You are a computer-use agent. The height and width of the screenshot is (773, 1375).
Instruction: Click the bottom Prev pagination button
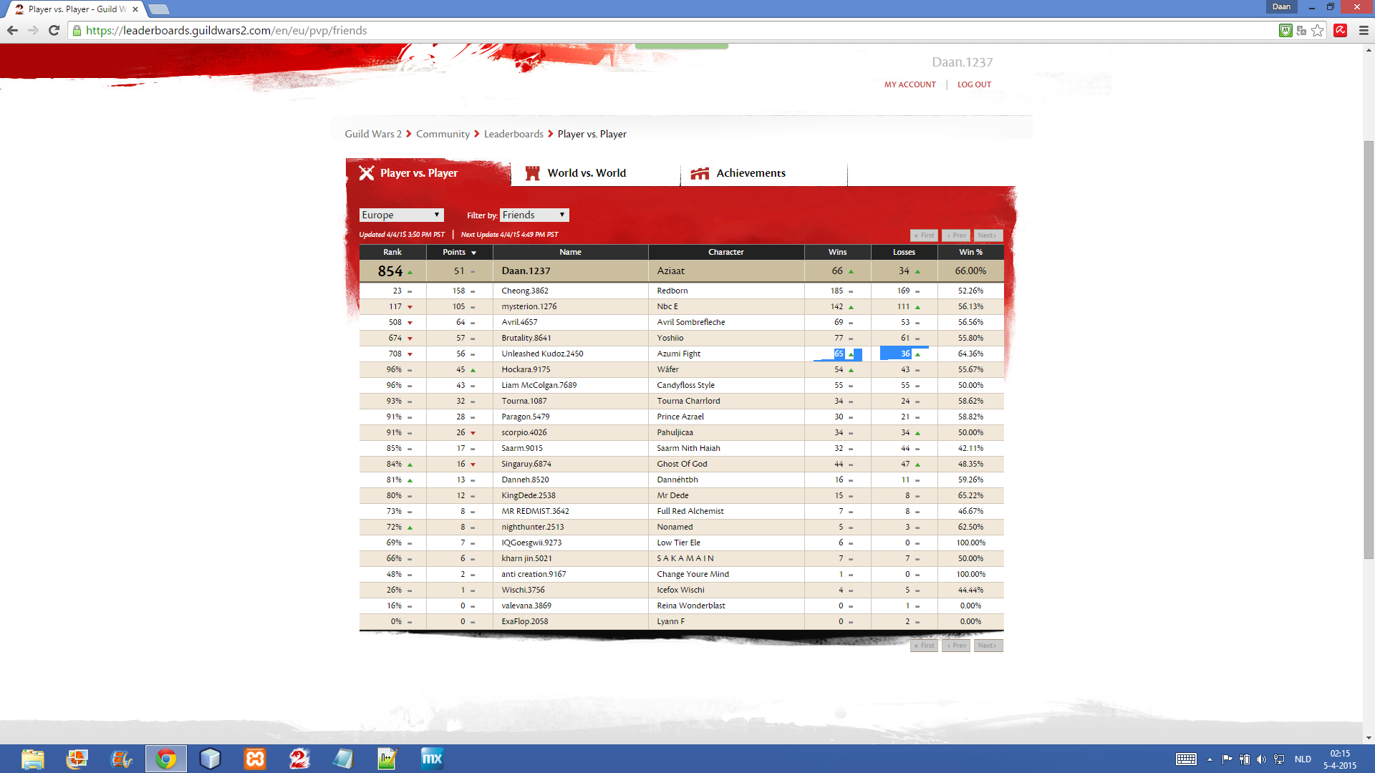[x=956, y=646]
